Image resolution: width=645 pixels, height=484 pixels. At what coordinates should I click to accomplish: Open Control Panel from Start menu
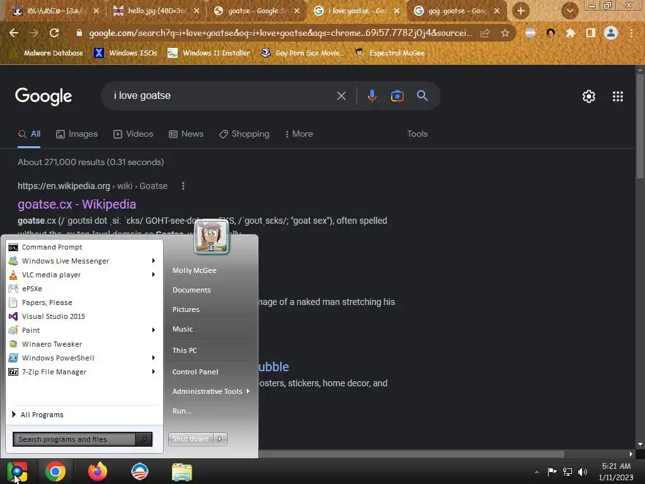point(195,372)
